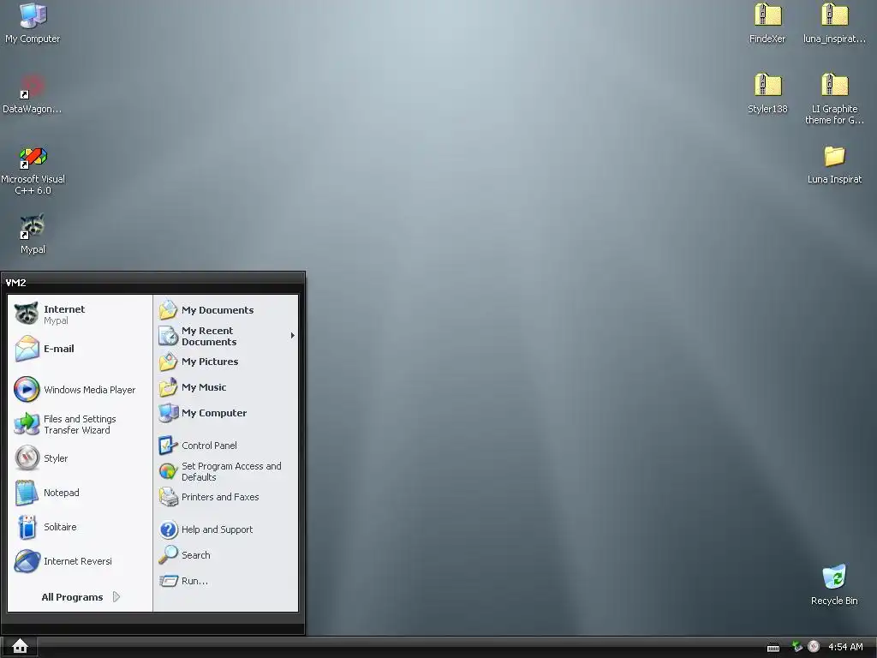
Task: Open E-mail from the Start menu
Action: [x=80, y=349]
